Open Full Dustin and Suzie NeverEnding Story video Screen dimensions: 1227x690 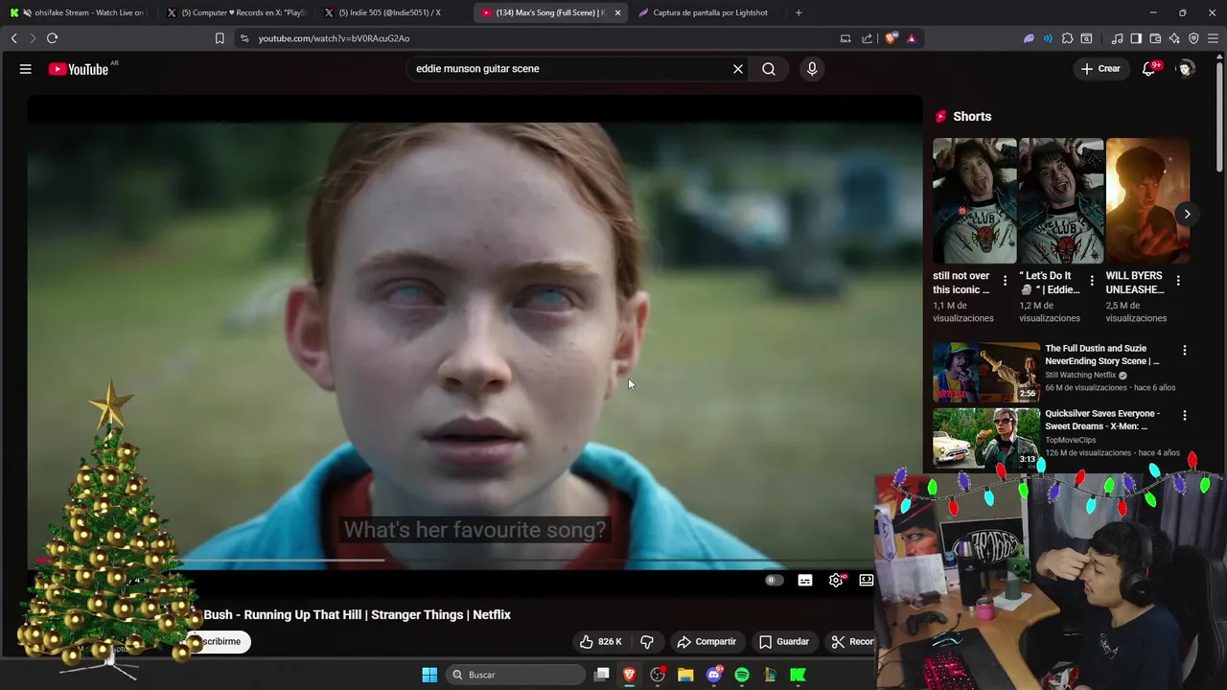pos(1102,355)
